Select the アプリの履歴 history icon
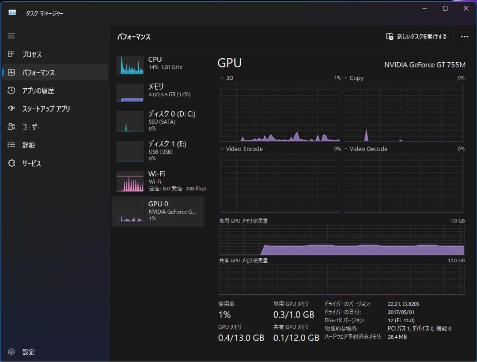The image size is (477, 362). pyautogui.click(x=11, y=90)
